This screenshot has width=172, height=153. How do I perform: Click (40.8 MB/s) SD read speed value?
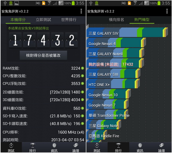61,124
